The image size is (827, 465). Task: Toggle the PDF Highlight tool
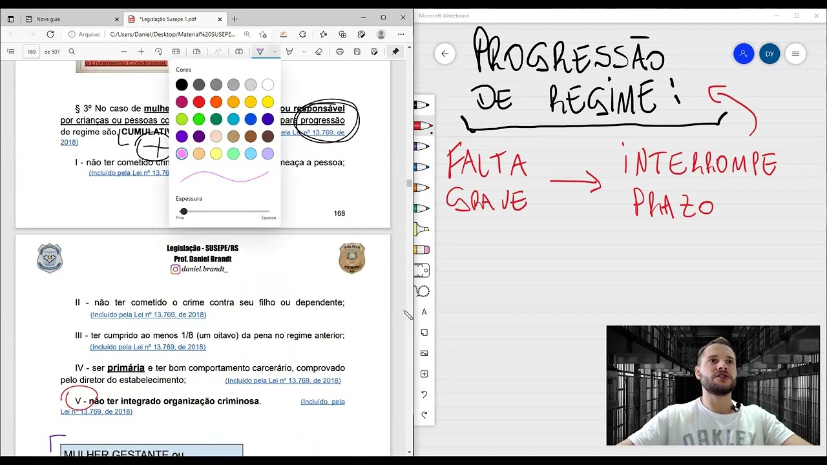(x=289, y=52)
